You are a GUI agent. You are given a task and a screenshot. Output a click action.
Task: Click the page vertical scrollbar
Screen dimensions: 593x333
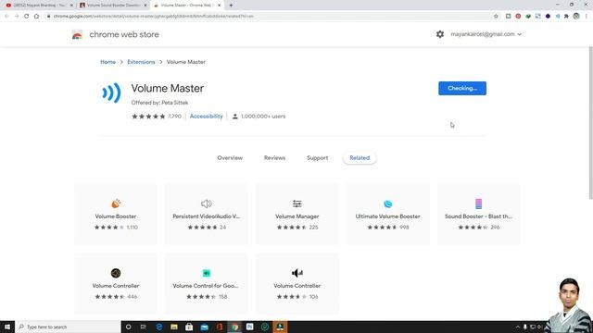pyautogui.click(x=590, y=123)
